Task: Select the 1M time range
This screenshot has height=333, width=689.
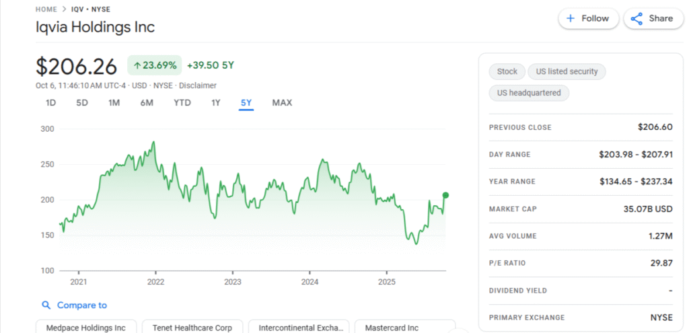Action: 114,103
